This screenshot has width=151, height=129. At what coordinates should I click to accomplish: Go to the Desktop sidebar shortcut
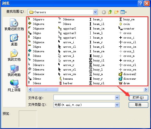point(14,40)
